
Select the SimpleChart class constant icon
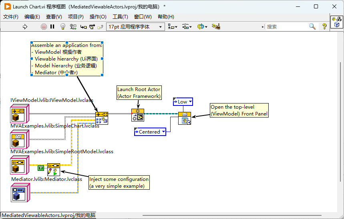20,139
